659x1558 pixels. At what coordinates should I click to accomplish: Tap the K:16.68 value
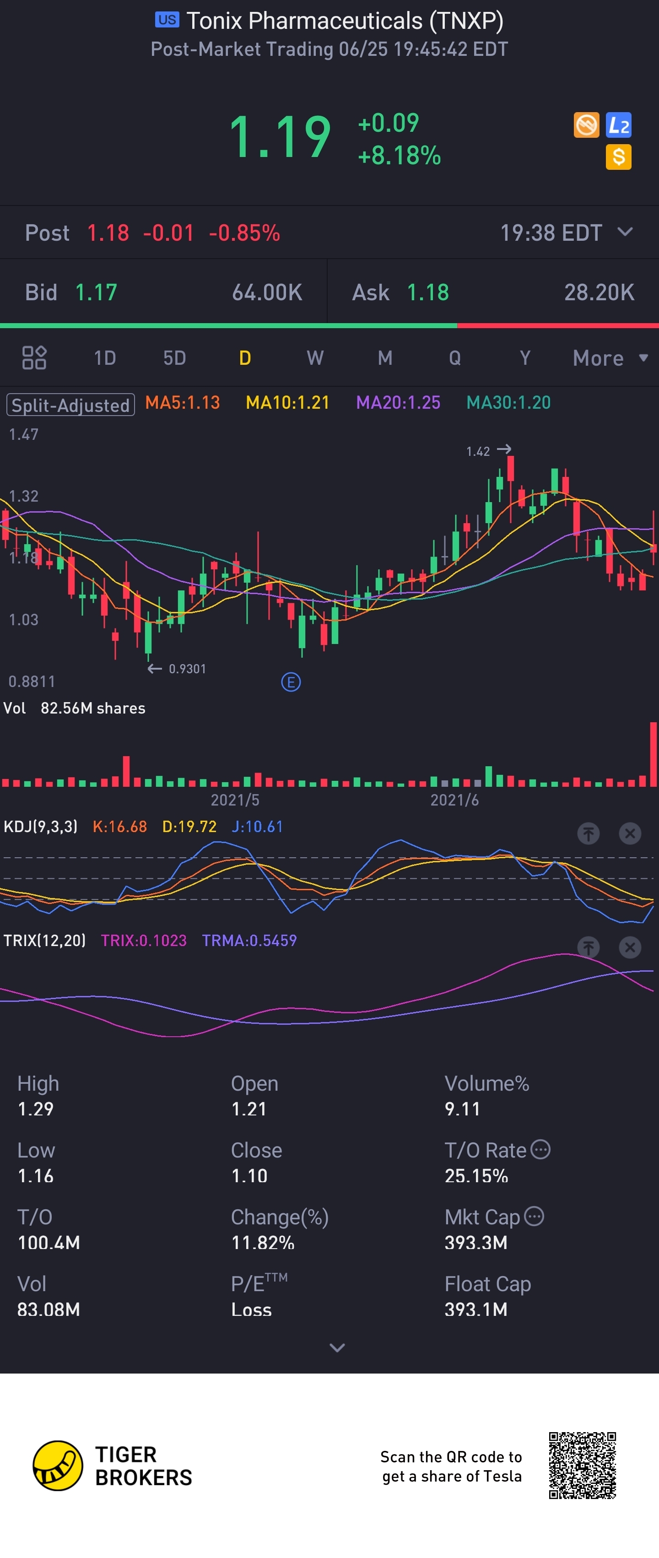pyautogui.click(x=120, y=827)
